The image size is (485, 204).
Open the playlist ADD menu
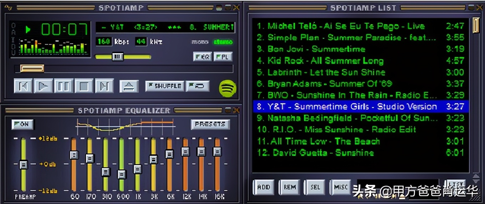coord(264,187)
